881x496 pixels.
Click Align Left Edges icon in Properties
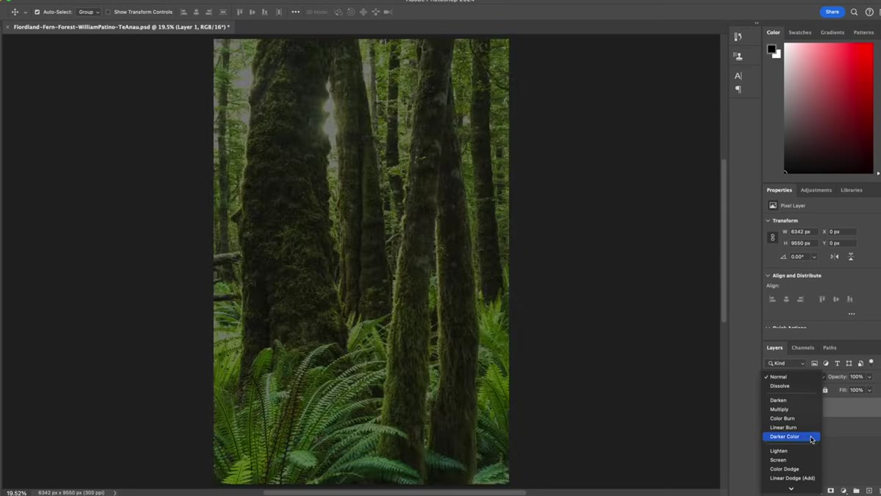tap(772, 299)
